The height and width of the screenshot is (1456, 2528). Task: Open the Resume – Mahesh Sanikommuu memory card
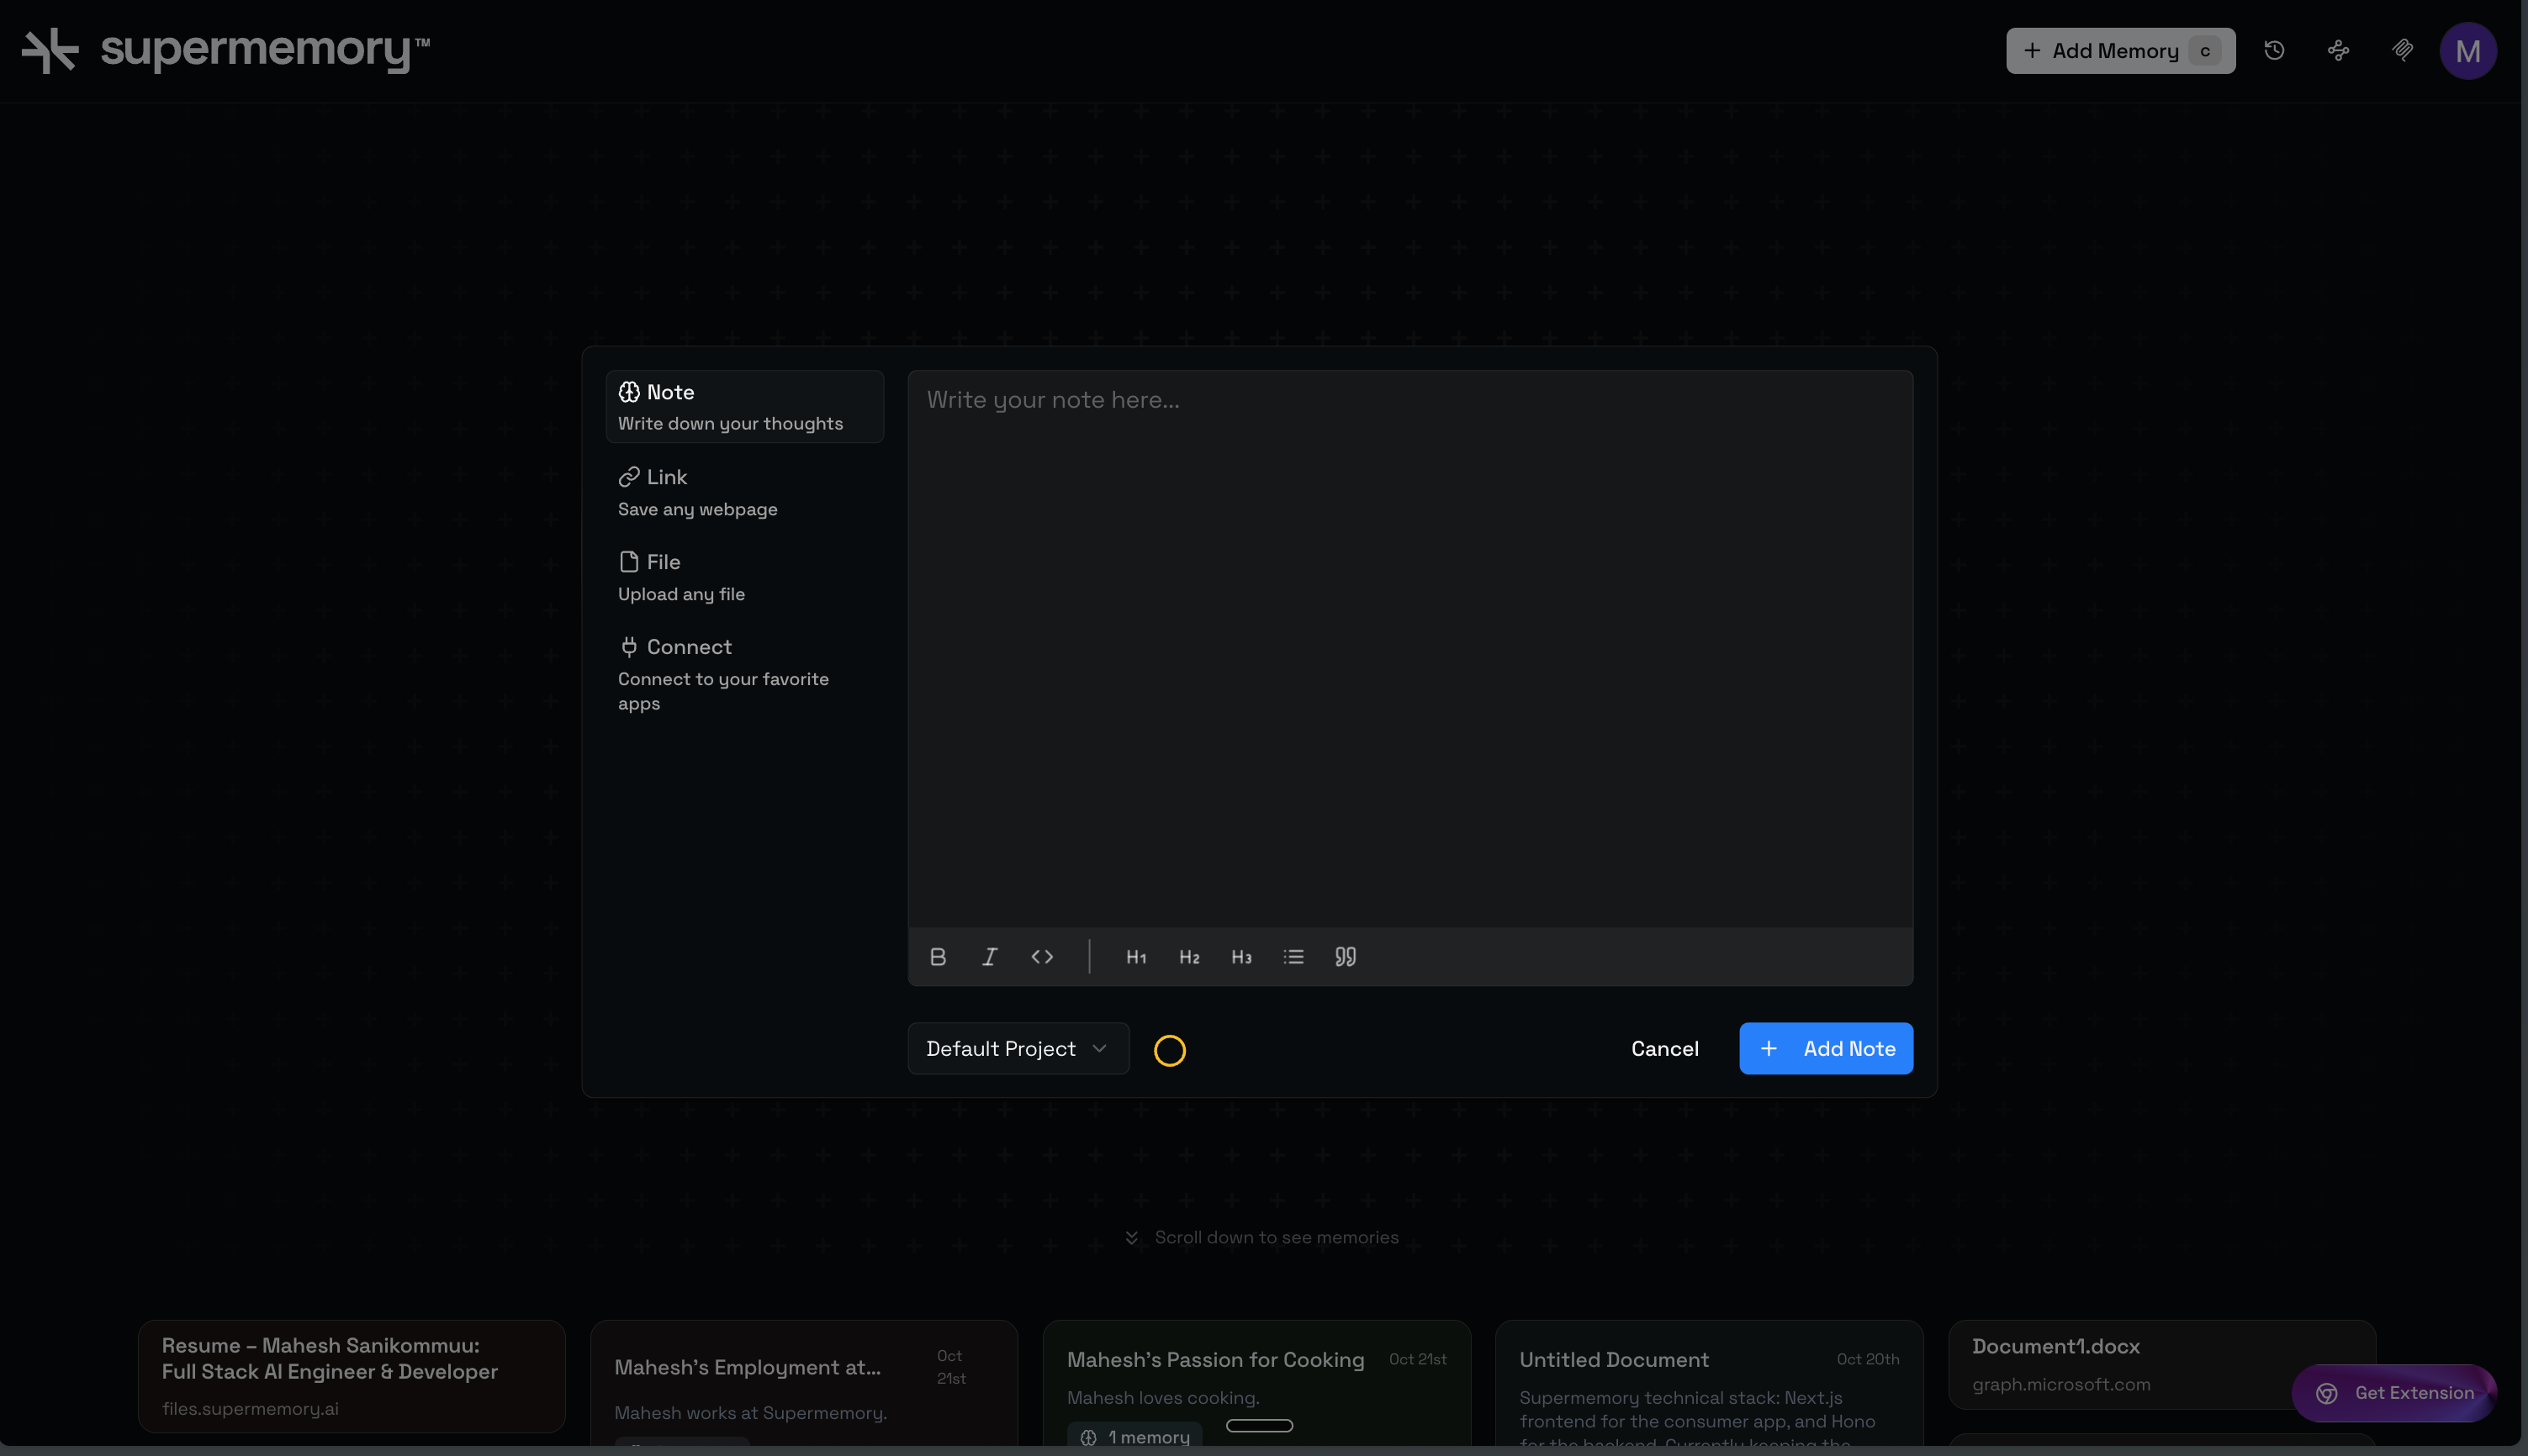[350, 1375]
